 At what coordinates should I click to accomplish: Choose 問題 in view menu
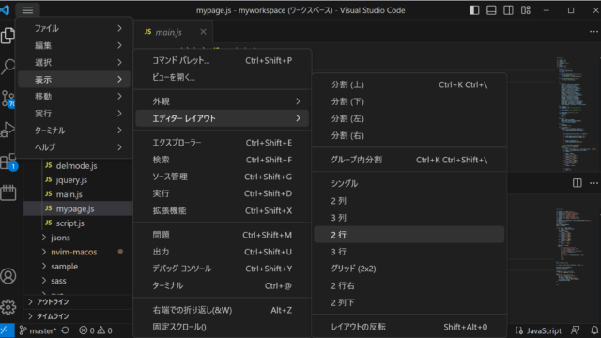[223, 235]
